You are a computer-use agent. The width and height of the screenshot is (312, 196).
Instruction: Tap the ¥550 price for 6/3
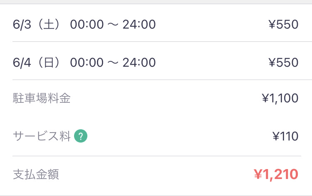283,24
